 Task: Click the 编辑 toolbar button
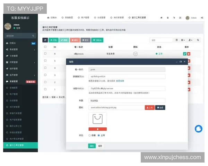coord(64,40)
